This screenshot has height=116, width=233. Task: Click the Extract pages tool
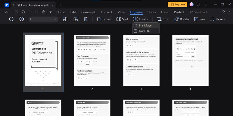click(104, 19)
